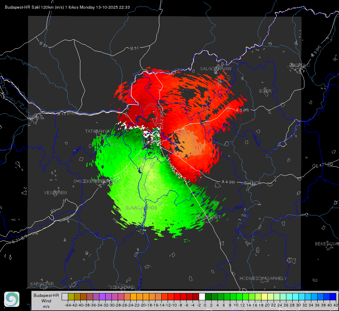The width and height of the screenshot is (339, 311).
Task: Click the VESZPRÉM city label
Action: (55, 192)
